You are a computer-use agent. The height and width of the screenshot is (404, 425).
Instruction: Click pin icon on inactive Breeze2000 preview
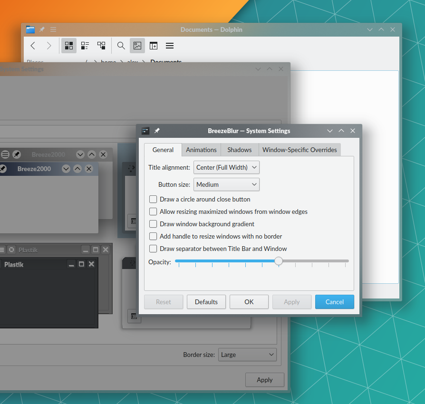(17, 154)
